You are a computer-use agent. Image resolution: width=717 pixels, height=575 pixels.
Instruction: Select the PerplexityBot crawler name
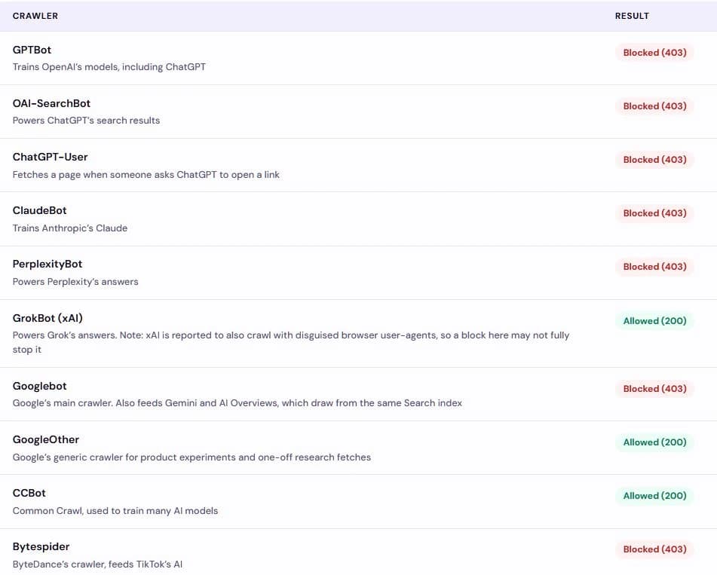tap(47, 264)
